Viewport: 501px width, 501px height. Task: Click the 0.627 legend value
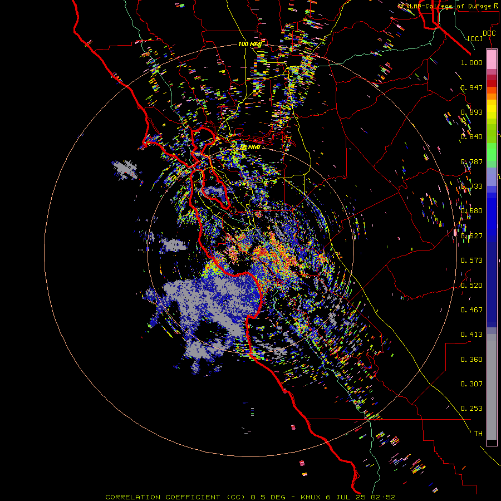coord(471,236)
